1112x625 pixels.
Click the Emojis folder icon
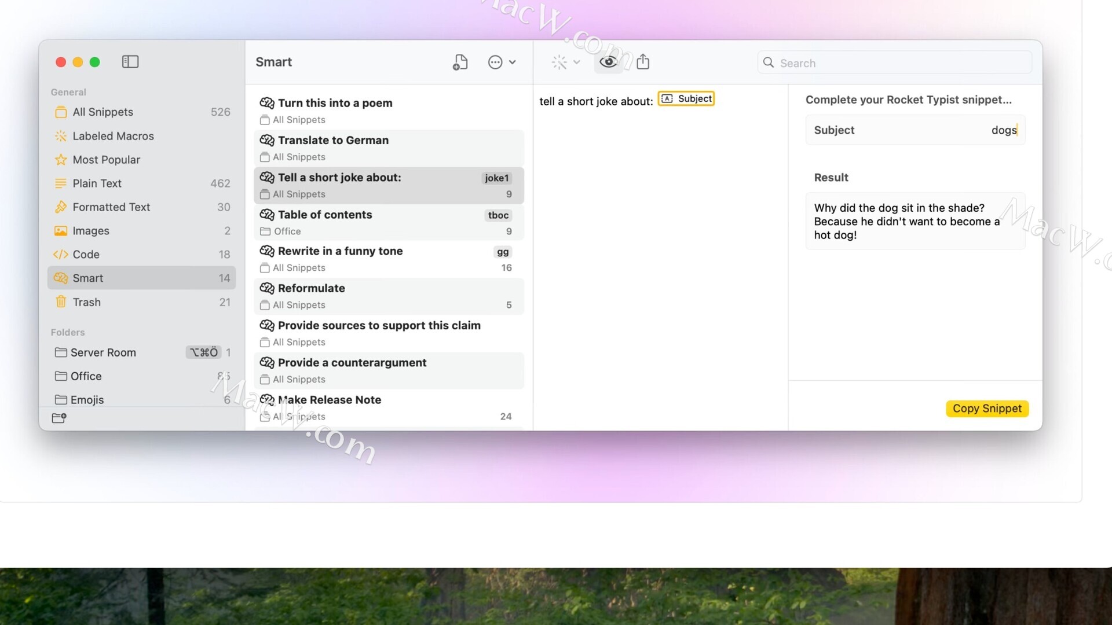click(61, 400)
